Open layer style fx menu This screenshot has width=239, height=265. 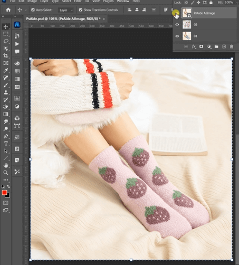(194, 46)
